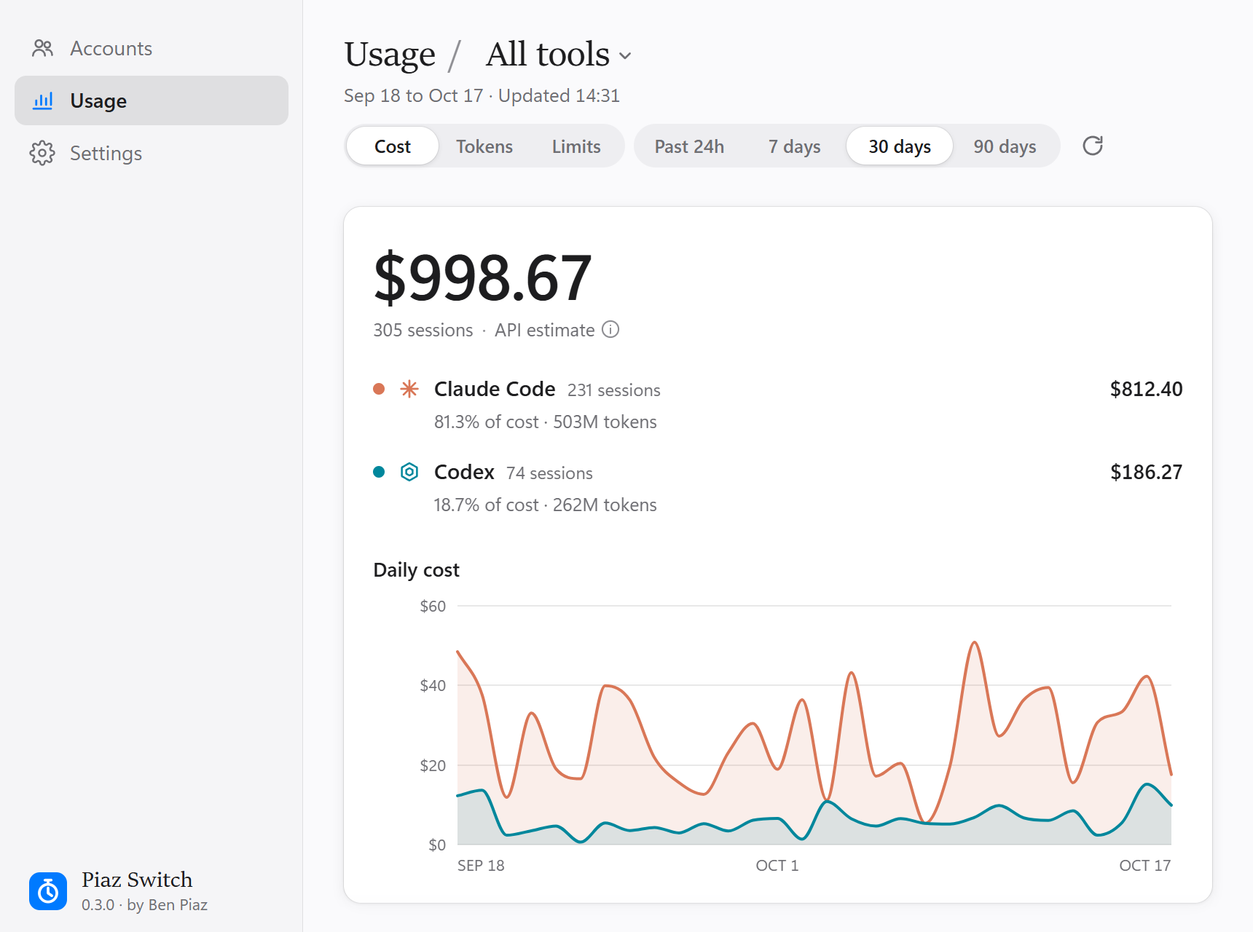Click 18.7% of cost · 262M tokens
Image resolution: width=1253 pixels, height=932 pixels.
click(x=546, y=505)
